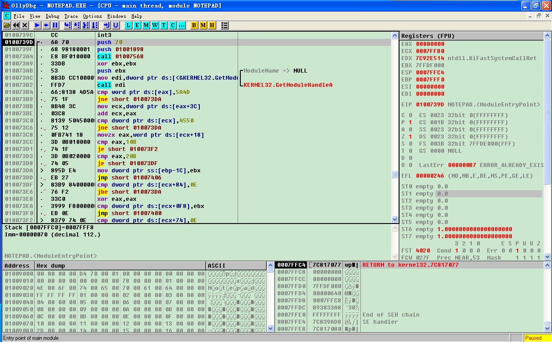The height and width of the screenshot is (342, 552).
Task: Click the Step over toolbar icon
Action: pyautogui.click(x=77, y=25)
